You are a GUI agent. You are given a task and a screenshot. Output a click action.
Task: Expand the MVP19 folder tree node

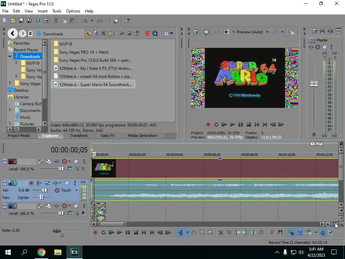[x=17, y=63]
